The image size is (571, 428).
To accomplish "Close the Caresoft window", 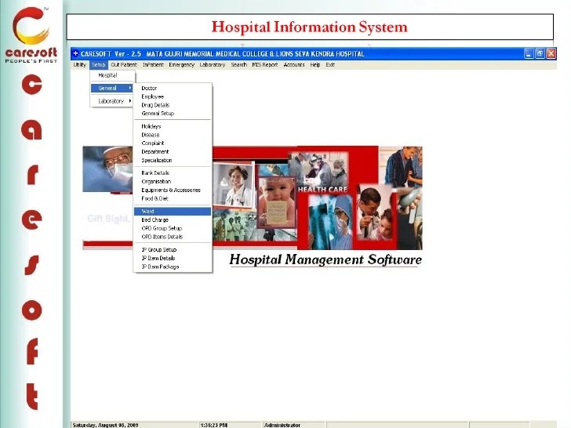I will tap(551, 54).
